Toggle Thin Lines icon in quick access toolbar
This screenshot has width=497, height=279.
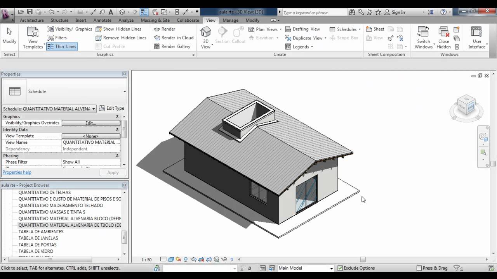pyautogui.click(x=144, y=12)
